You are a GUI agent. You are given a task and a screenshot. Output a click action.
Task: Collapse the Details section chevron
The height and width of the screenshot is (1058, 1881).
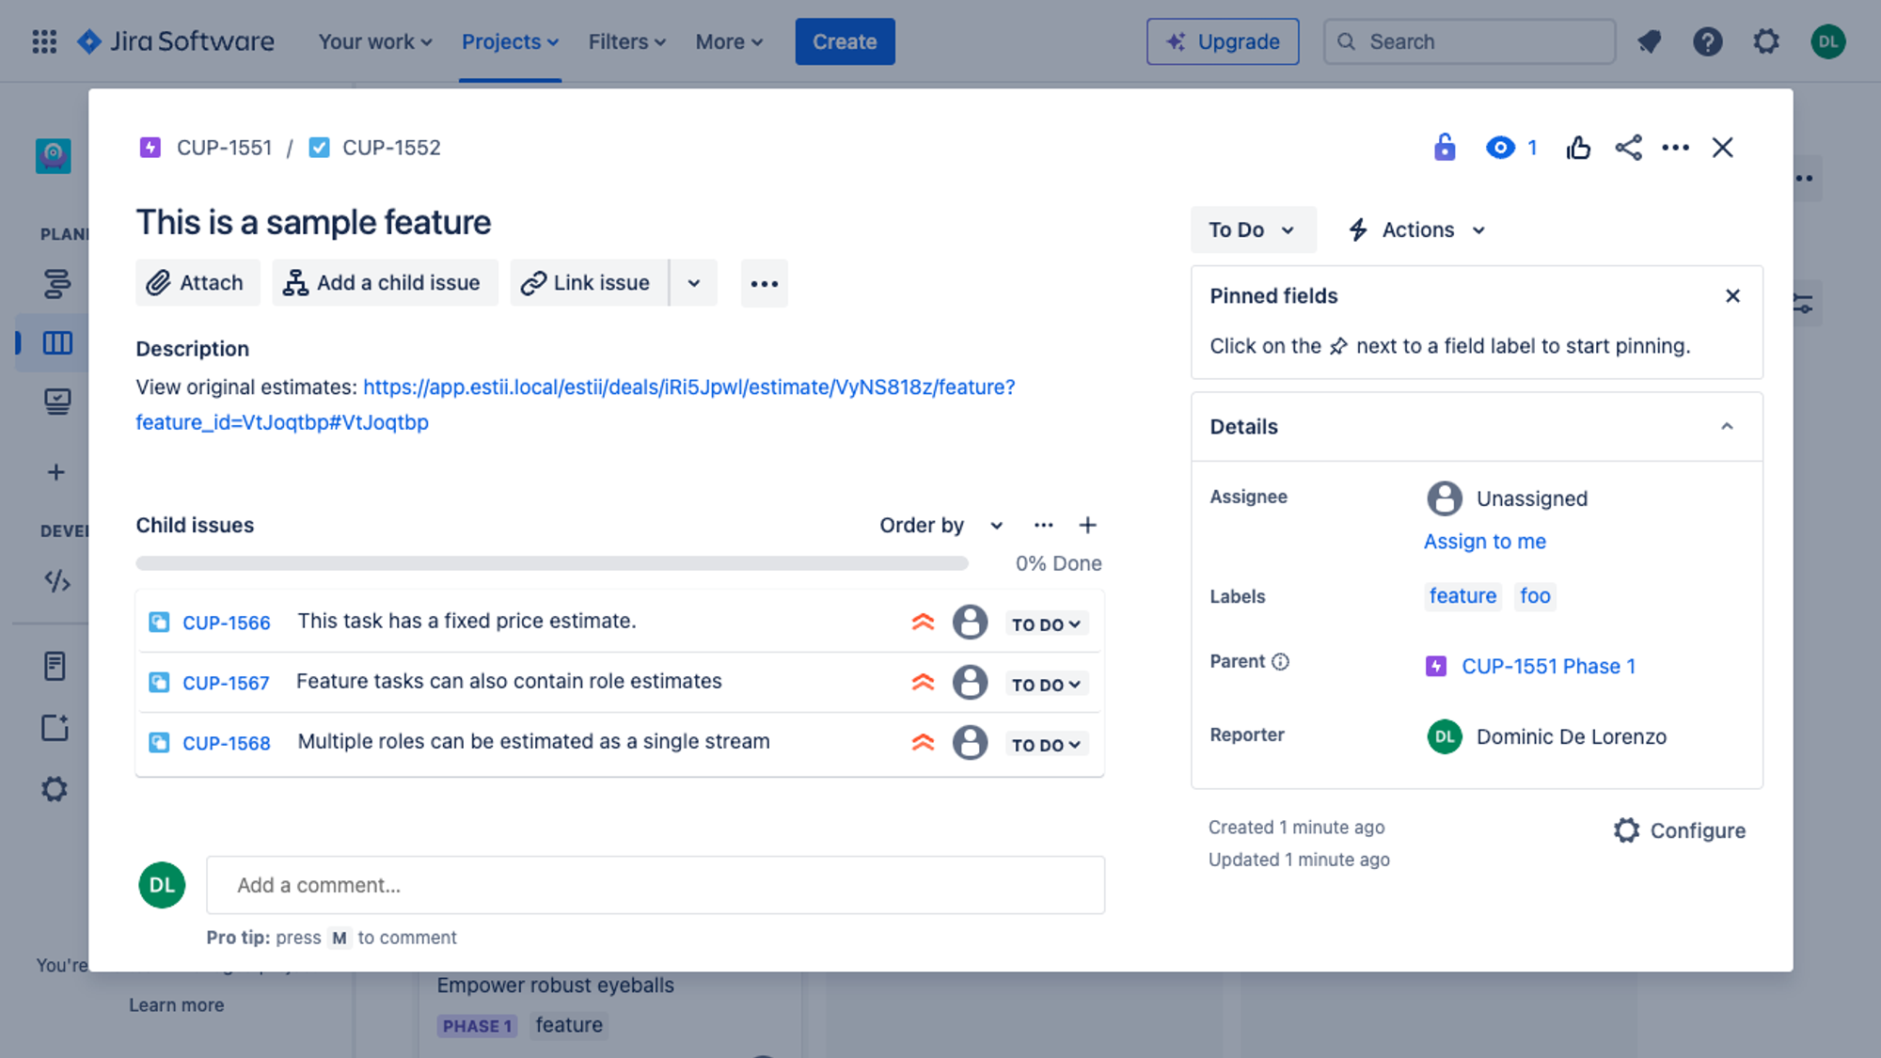tap(1727, 427)
